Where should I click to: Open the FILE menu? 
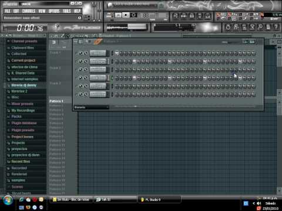pyautogui.click(x=8, y=11)
